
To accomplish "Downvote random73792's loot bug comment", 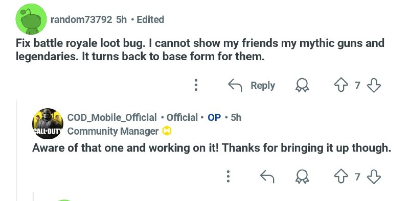I will (x=374, y=85).
